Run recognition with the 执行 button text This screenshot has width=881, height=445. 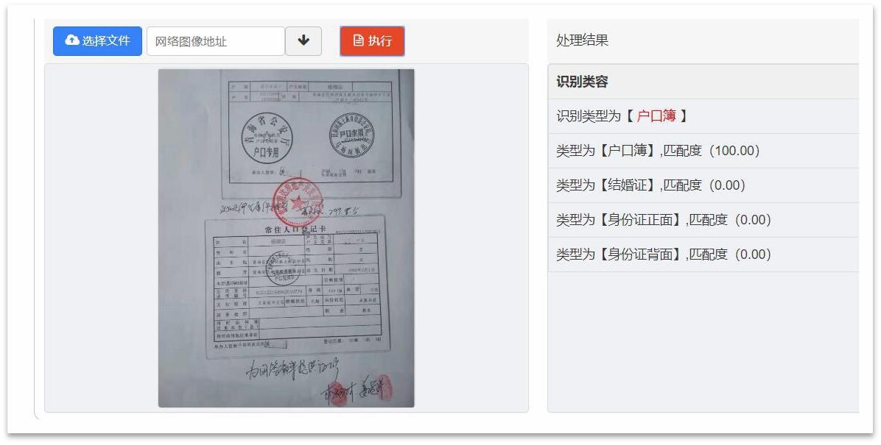[380, 40]
